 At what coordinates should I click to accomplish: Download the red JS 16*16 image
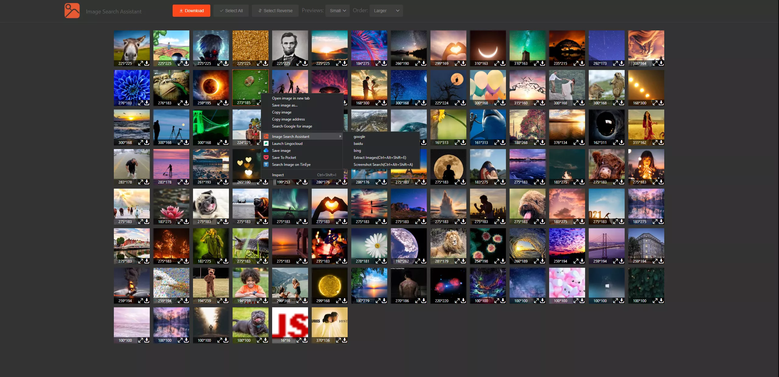[x=305, y=340]
